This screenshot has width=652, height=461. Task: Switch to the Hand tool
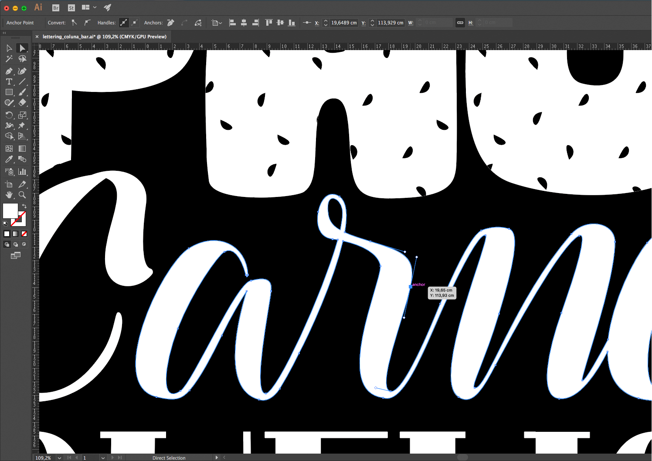[x=9, y=195]
